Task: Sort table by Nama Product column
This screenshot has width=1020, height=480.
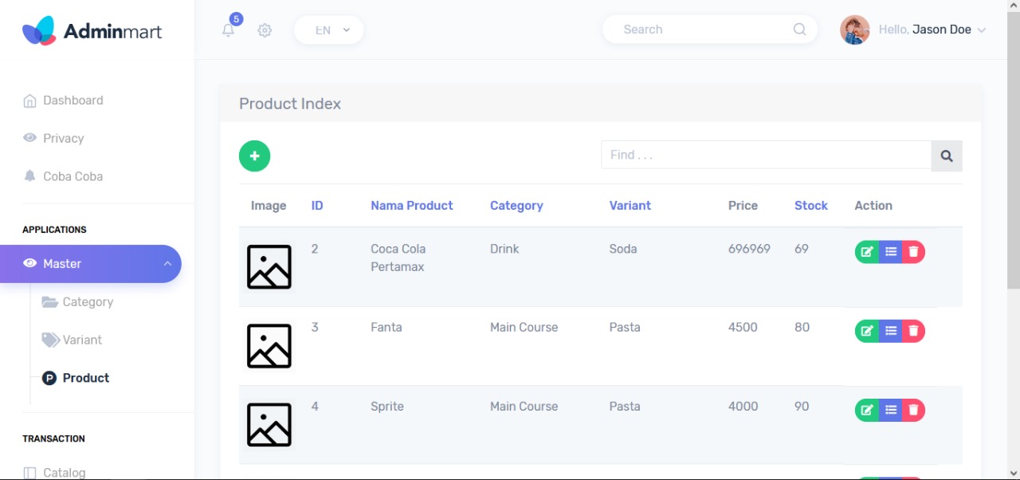Action: [x=412, y=206]
